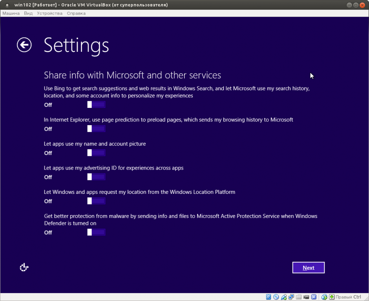Click the green arrow host key icon
Image resolution: width=369 pixels, height=301 pixels.
(x=332, y=297)
